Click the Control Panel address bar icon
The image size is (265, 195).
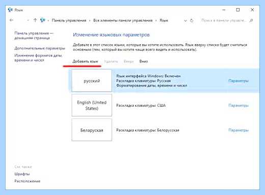coord(43,20)
